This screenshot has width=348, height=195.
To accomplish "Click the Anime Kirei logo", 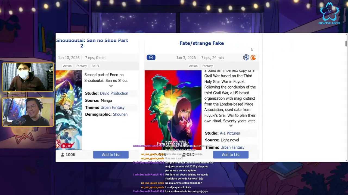I will pyautogui.click(x=329, y=13).
